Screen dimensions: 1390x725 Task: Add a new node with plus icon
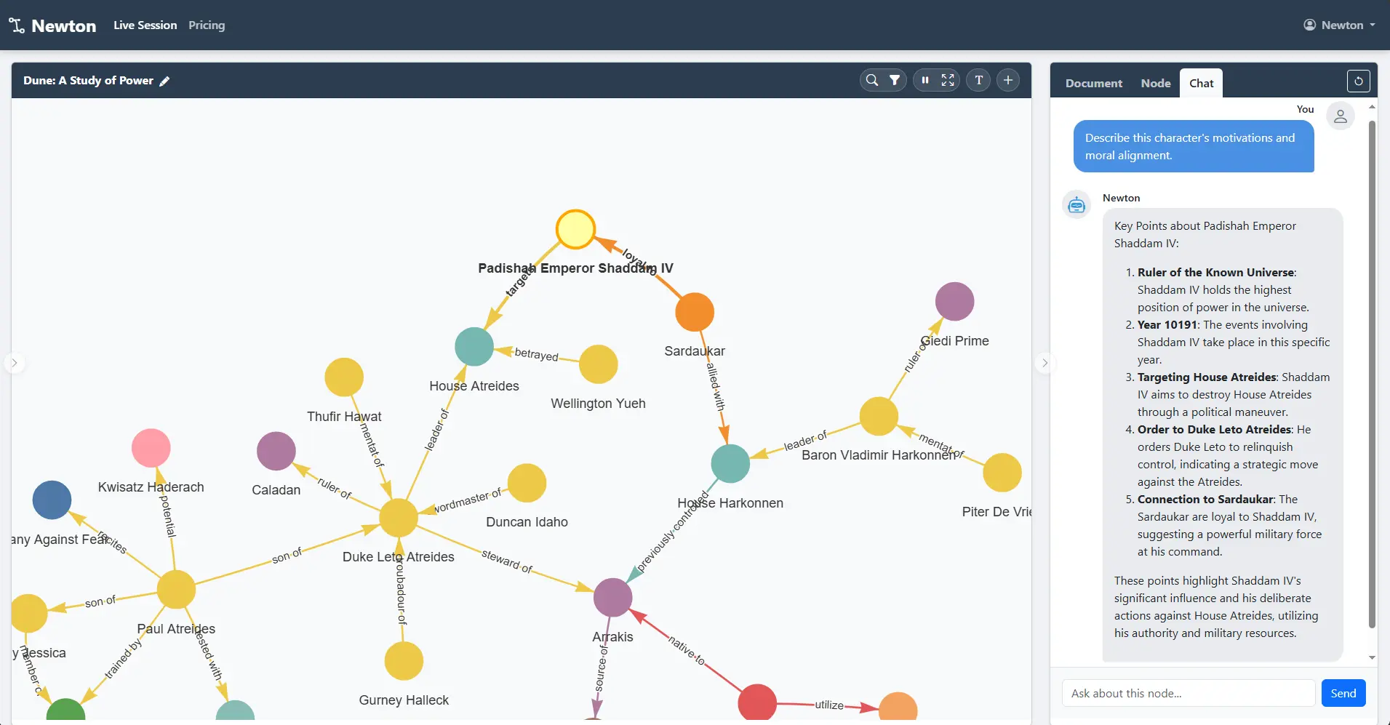1007,80
